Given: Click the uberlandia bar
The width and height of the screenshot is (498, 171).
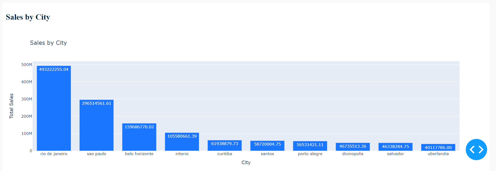Looking at the screenshot, I should (438, 147).
